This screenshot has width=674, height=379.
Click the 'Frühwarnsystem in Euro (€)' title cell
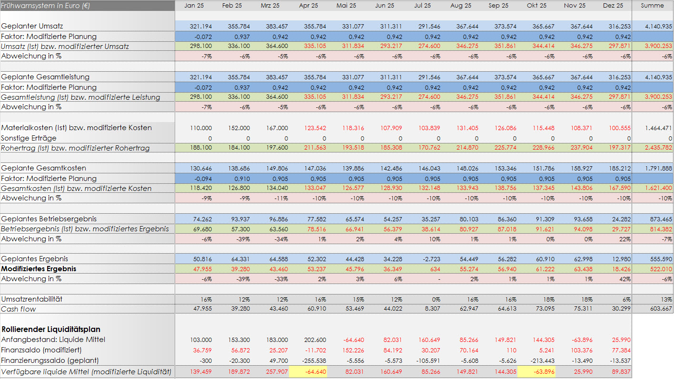[x=46, y=6]
